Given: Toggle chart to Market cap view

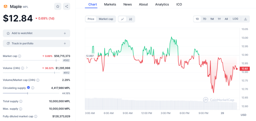Looking at the screenshot, I should click(x=106, y=19).
